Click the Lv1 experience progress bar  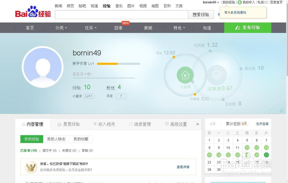point(118,64)
